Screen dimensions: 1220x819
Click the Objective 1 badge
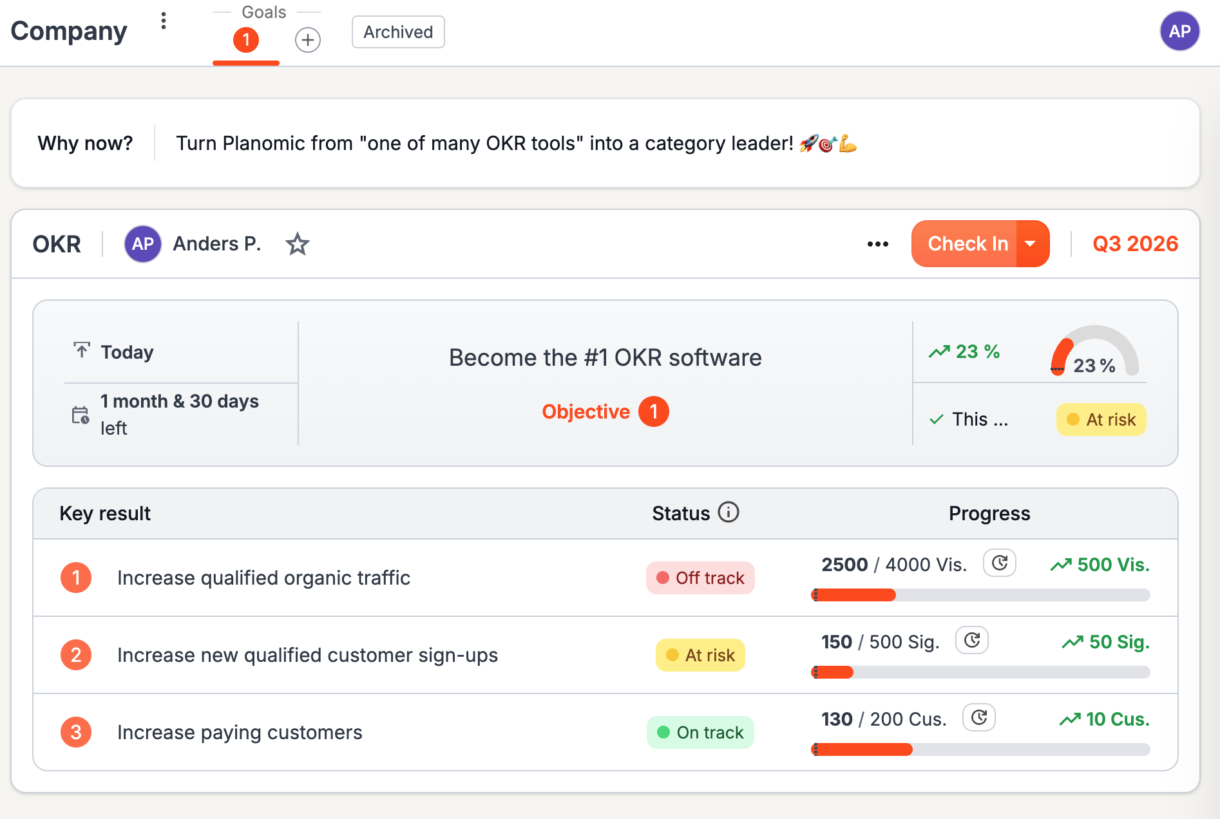pos(654,411)
